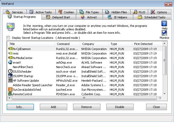Click the Info... button
Screen dimensions: 174x129
(x=20, y=107)
